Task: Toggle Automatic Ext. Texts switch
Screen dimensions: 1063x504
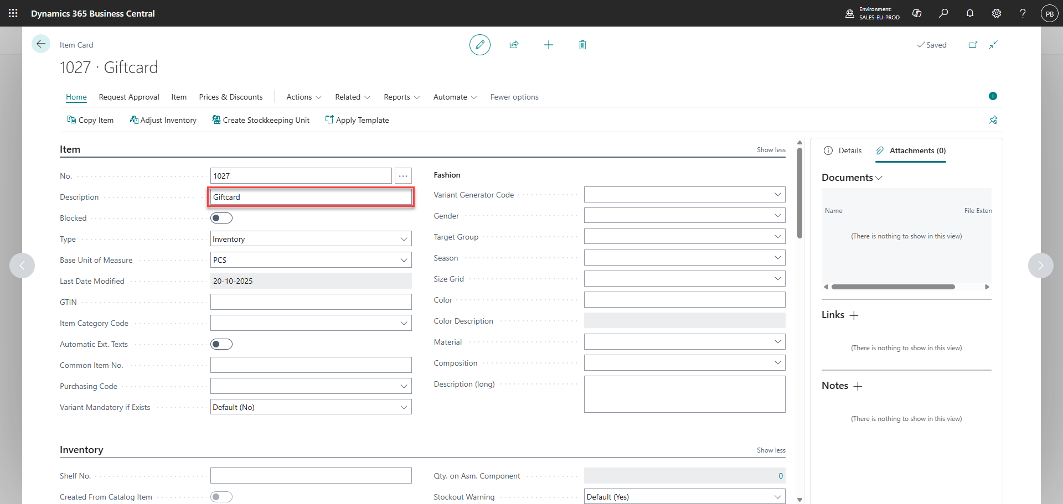Action: (221, 344)
